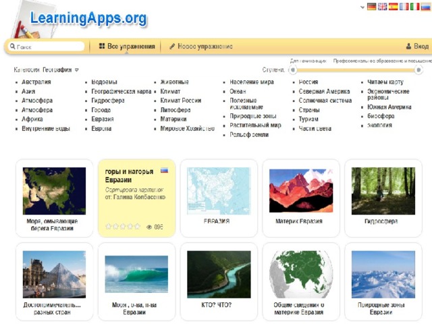Select the Italian flag language

(414, 7)
